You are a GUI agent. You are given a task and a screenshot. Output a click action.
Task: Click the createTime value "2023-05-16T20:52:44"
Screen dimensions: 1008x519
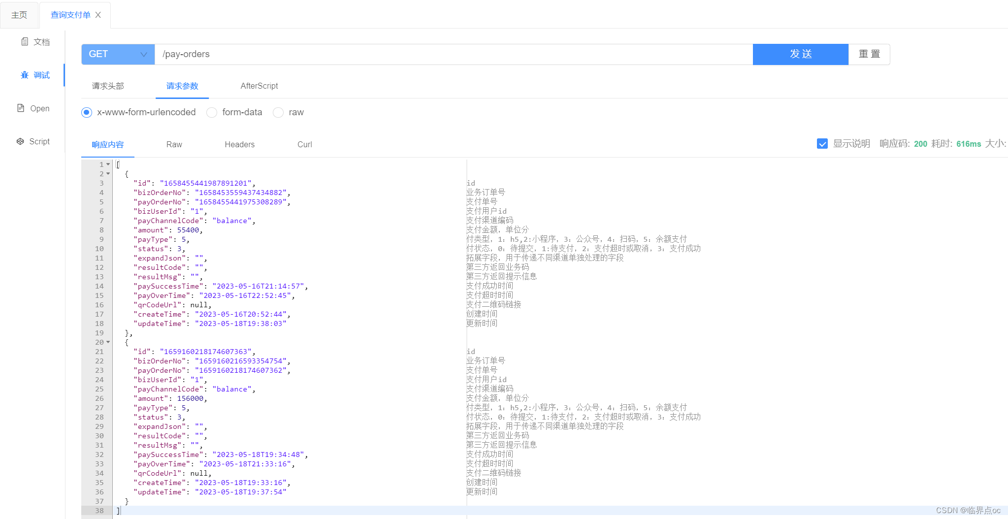point(241,314)
